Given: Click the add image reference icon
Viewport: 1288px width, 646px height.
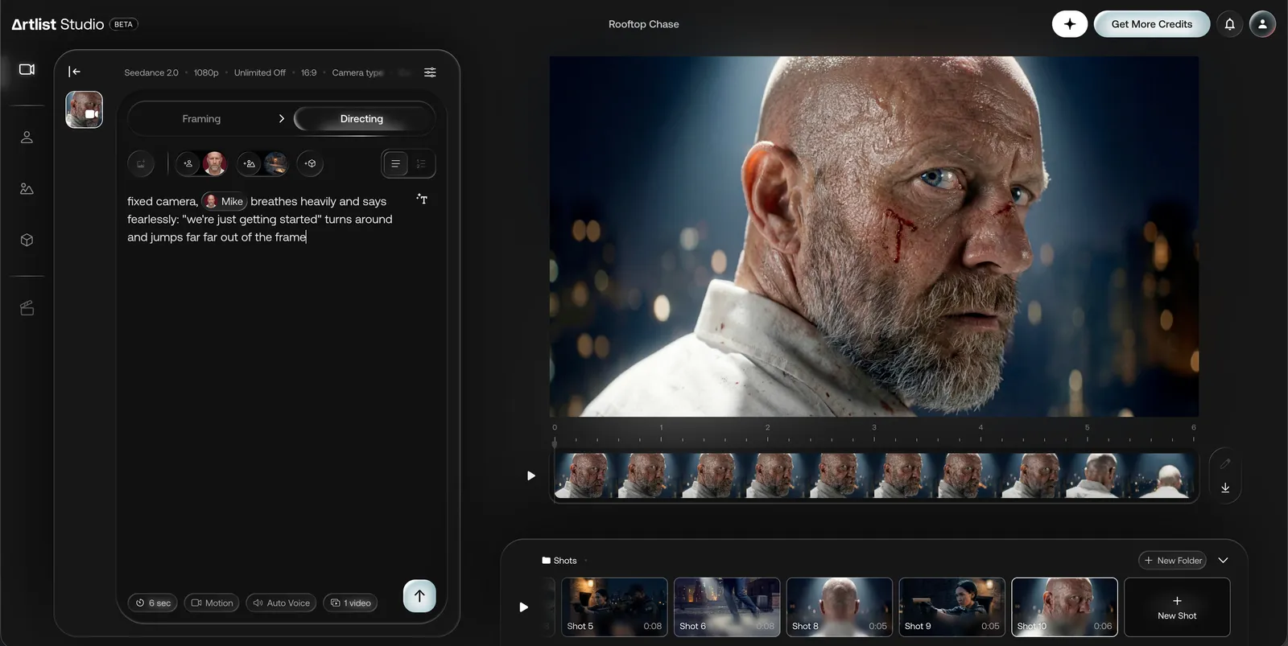Looking at the screenshot, I should [141, 164].
